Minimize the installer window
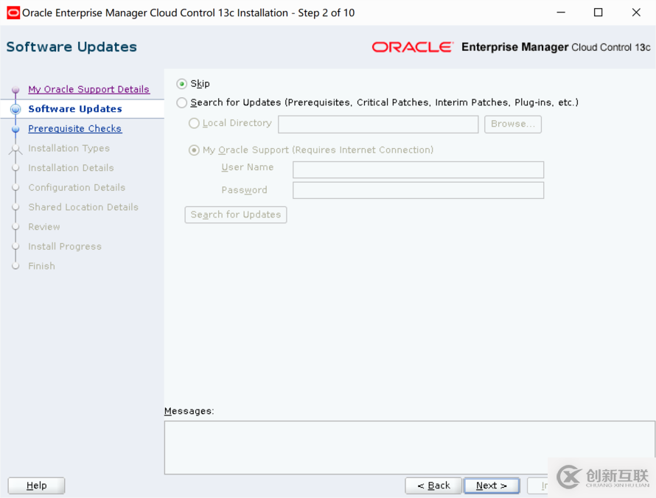 click(x=561, y=13)
